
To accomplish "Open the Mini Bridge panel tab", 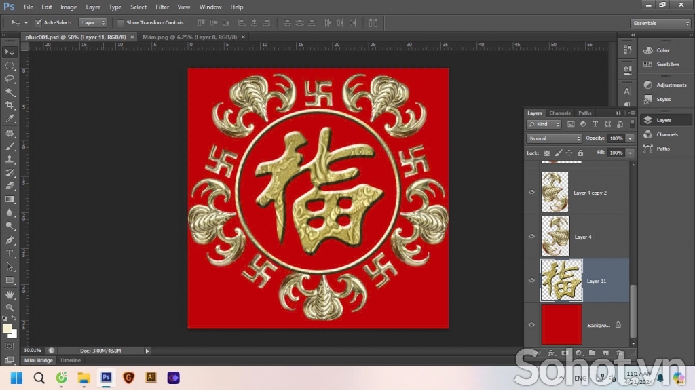I will point(38,360).
